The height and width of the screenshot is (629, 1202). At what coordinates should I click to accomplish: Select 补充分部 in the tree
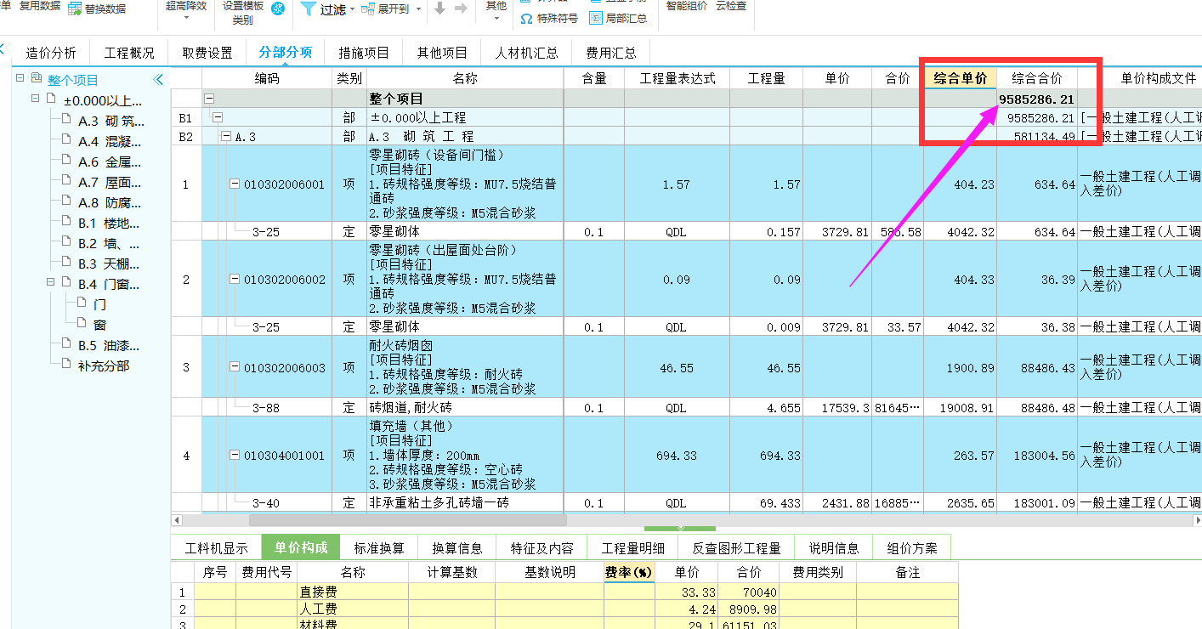pos(103,365)
